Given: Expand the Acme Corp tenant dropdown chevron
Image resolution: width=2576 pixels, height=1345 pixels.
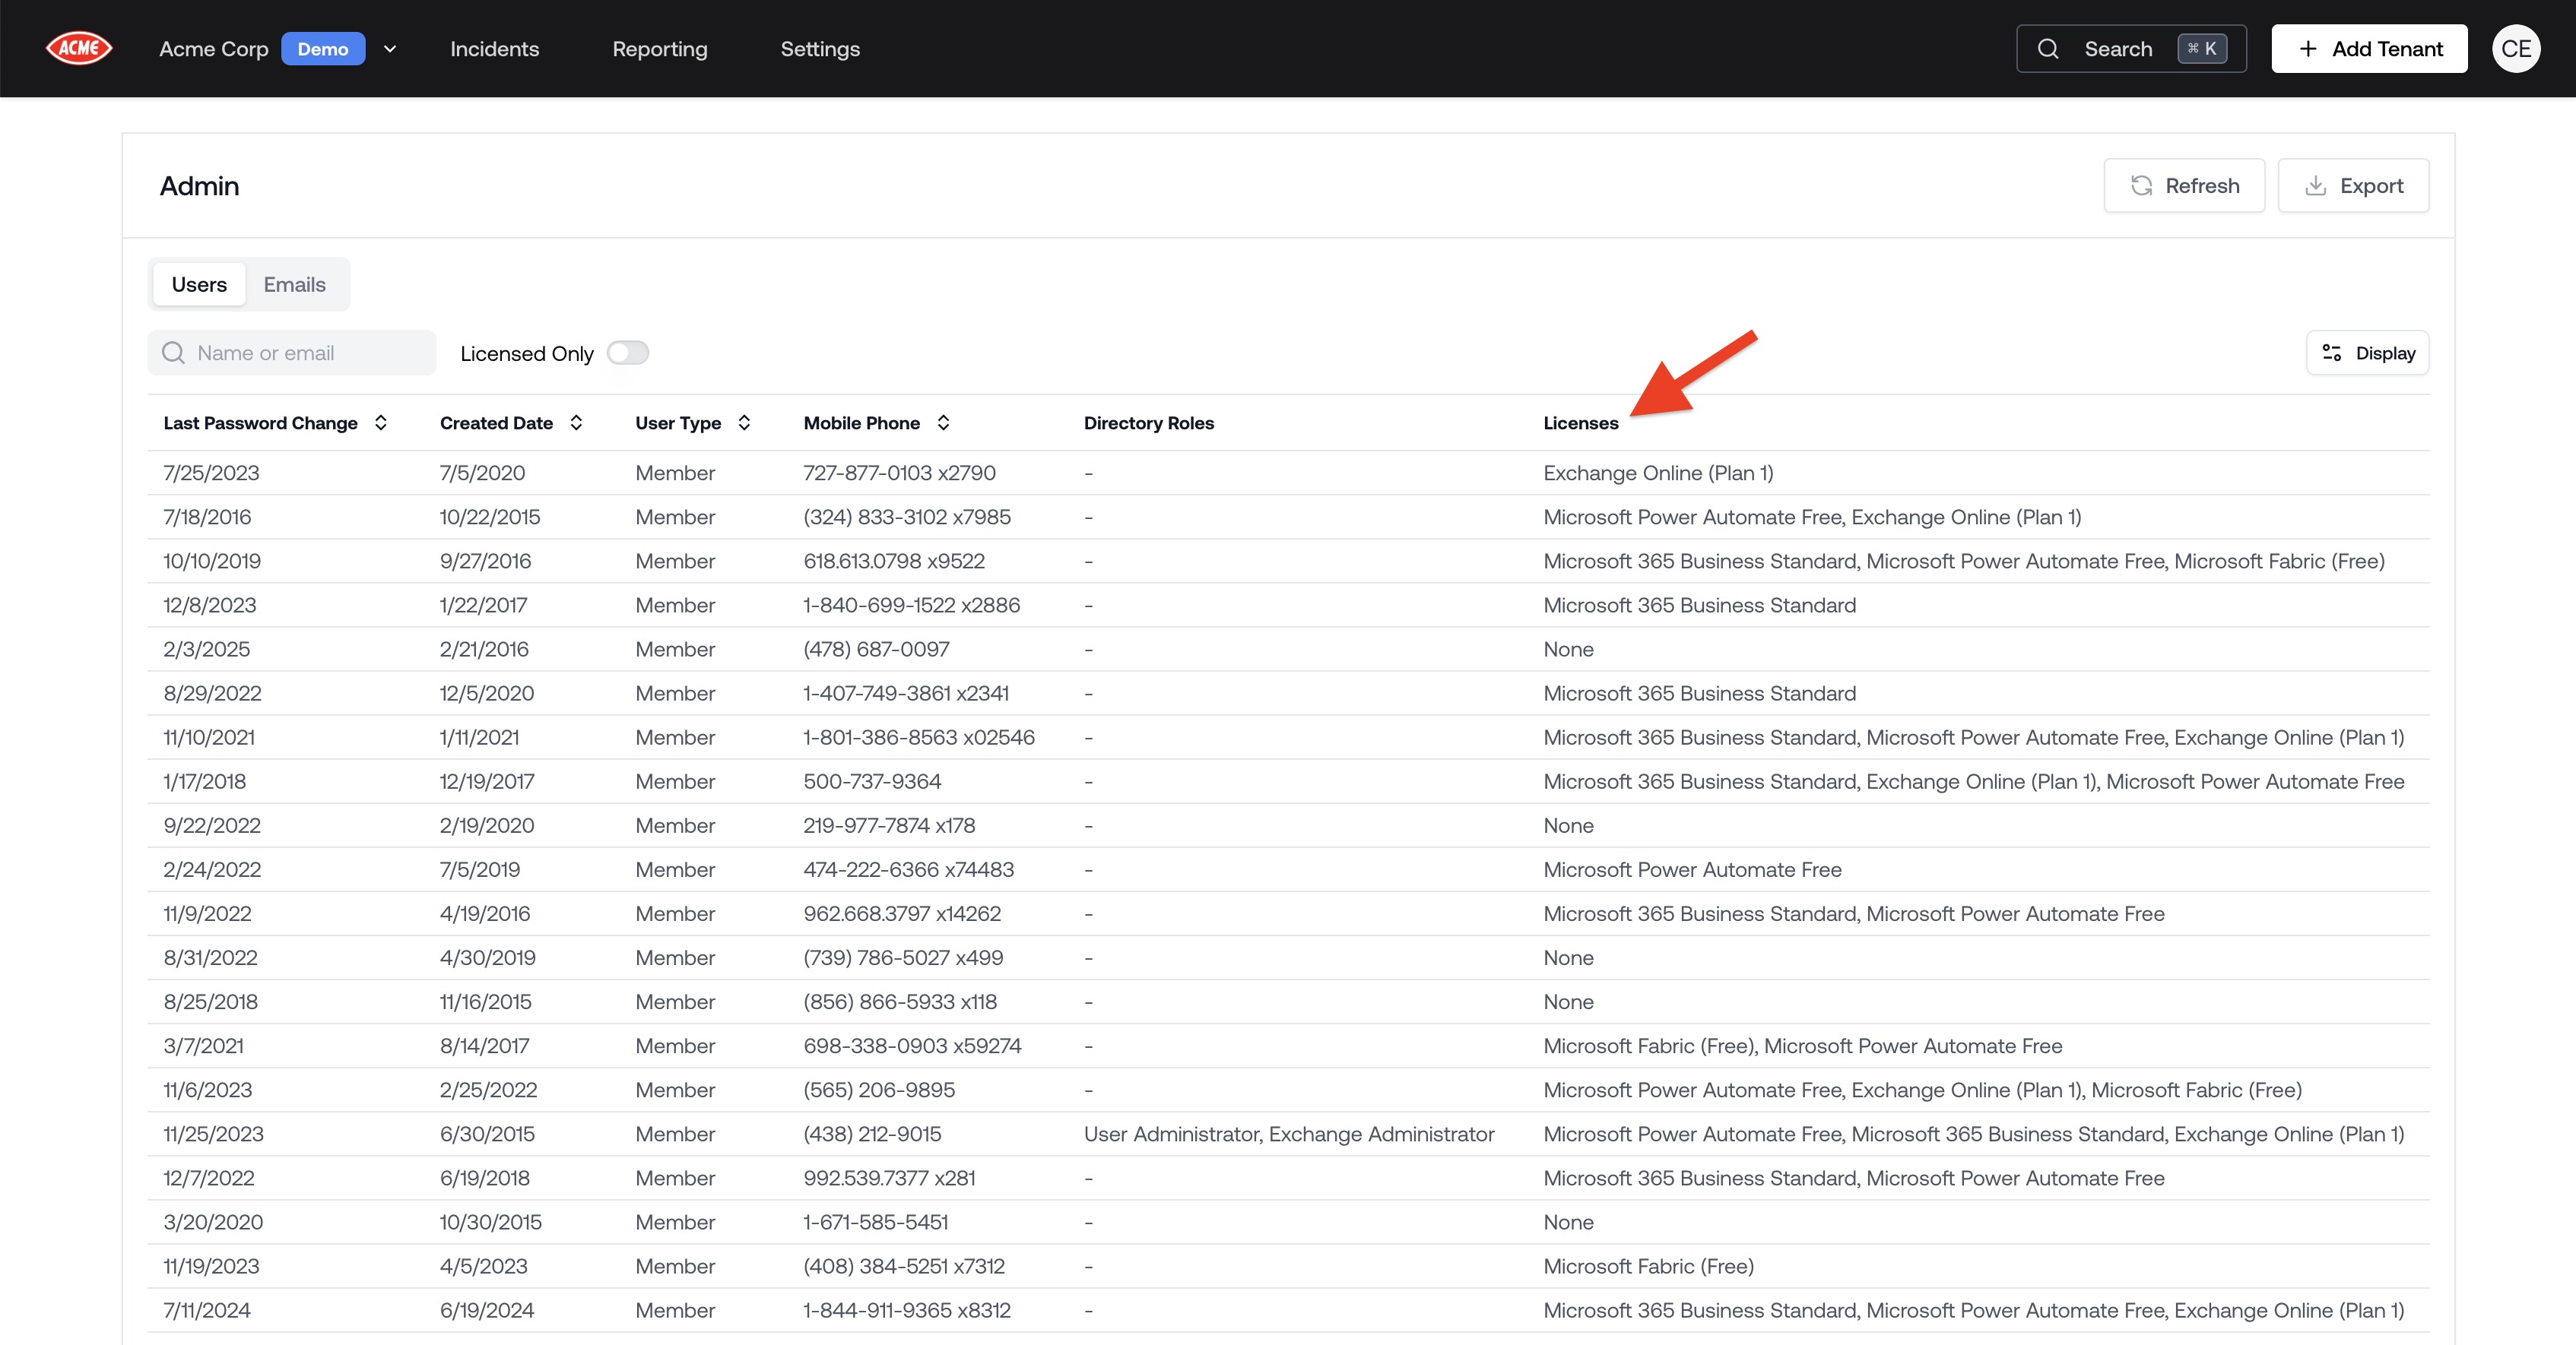Looking at the screenshot, I should (x=390, y=49).
